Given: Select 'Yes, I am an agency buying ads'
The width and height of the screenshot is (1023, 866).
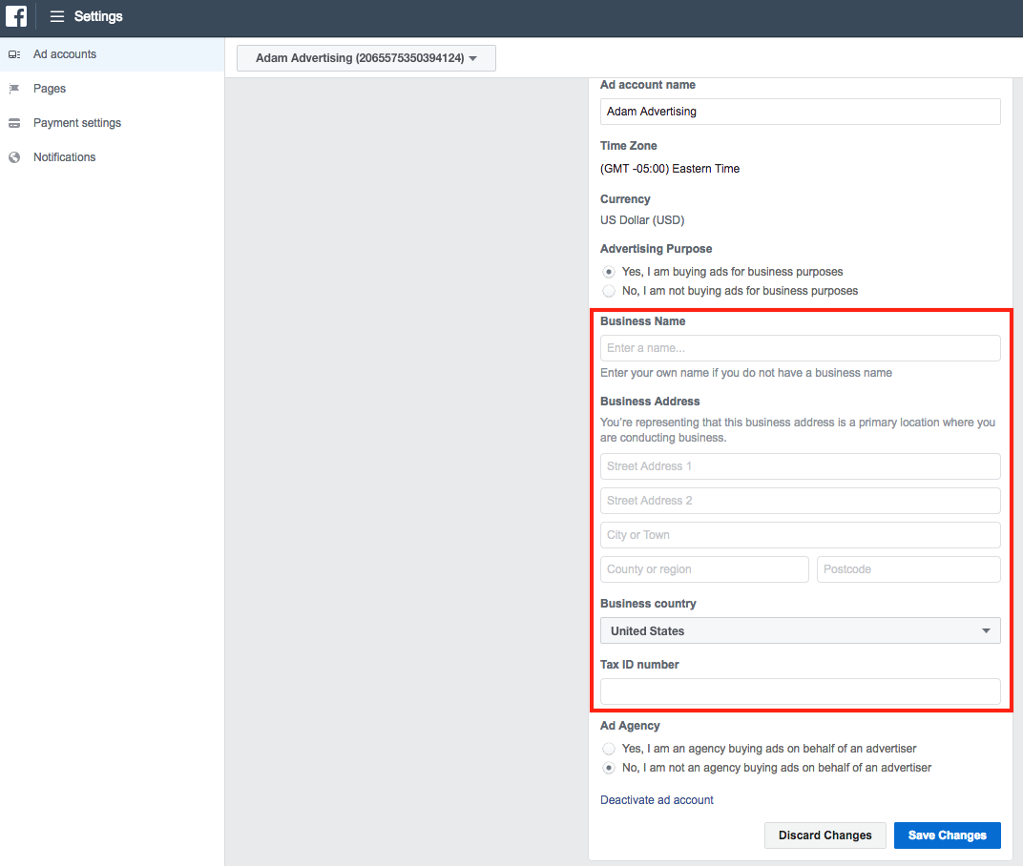Looking at the screenshot, I should [608, 748].
